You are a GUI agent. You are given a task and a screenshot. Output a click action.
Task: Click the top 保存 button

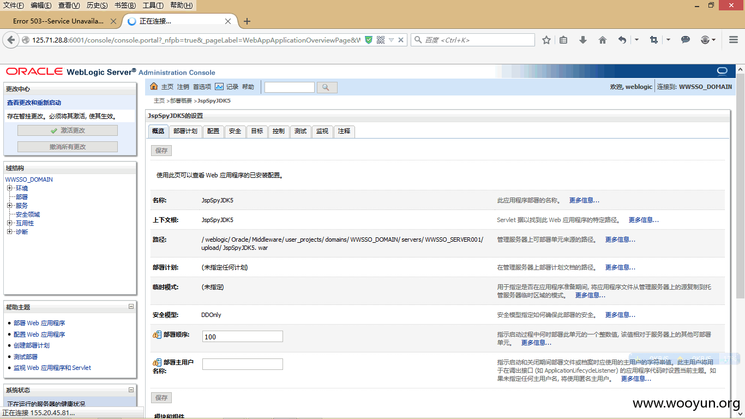(x=161, y=151)
